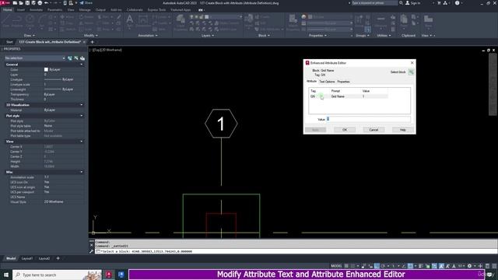The height and width of the screenshot is (280, 498).
Task: Click the Paste icon in Clipboard panel
Action: (404, 21)
